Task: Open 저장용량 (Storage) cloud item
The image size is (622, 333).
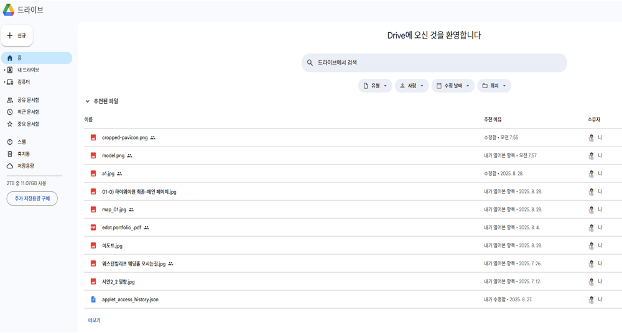Action: click(25, 166)
